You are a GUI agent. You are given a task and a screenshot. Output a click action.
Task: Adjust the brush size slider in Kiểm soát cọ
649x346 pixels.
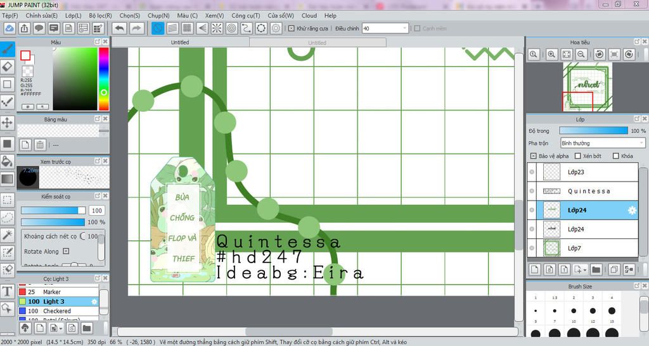pyautogui.click(x=53, y=210)
